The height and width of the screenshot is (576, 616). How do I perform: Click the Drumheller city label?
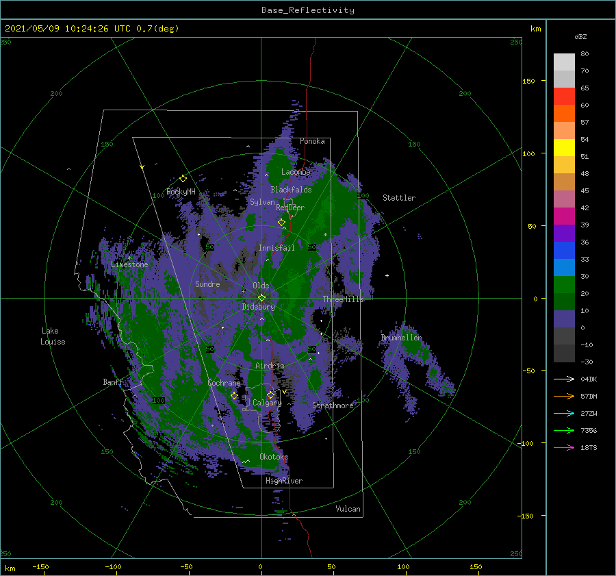tap(401, 338)
